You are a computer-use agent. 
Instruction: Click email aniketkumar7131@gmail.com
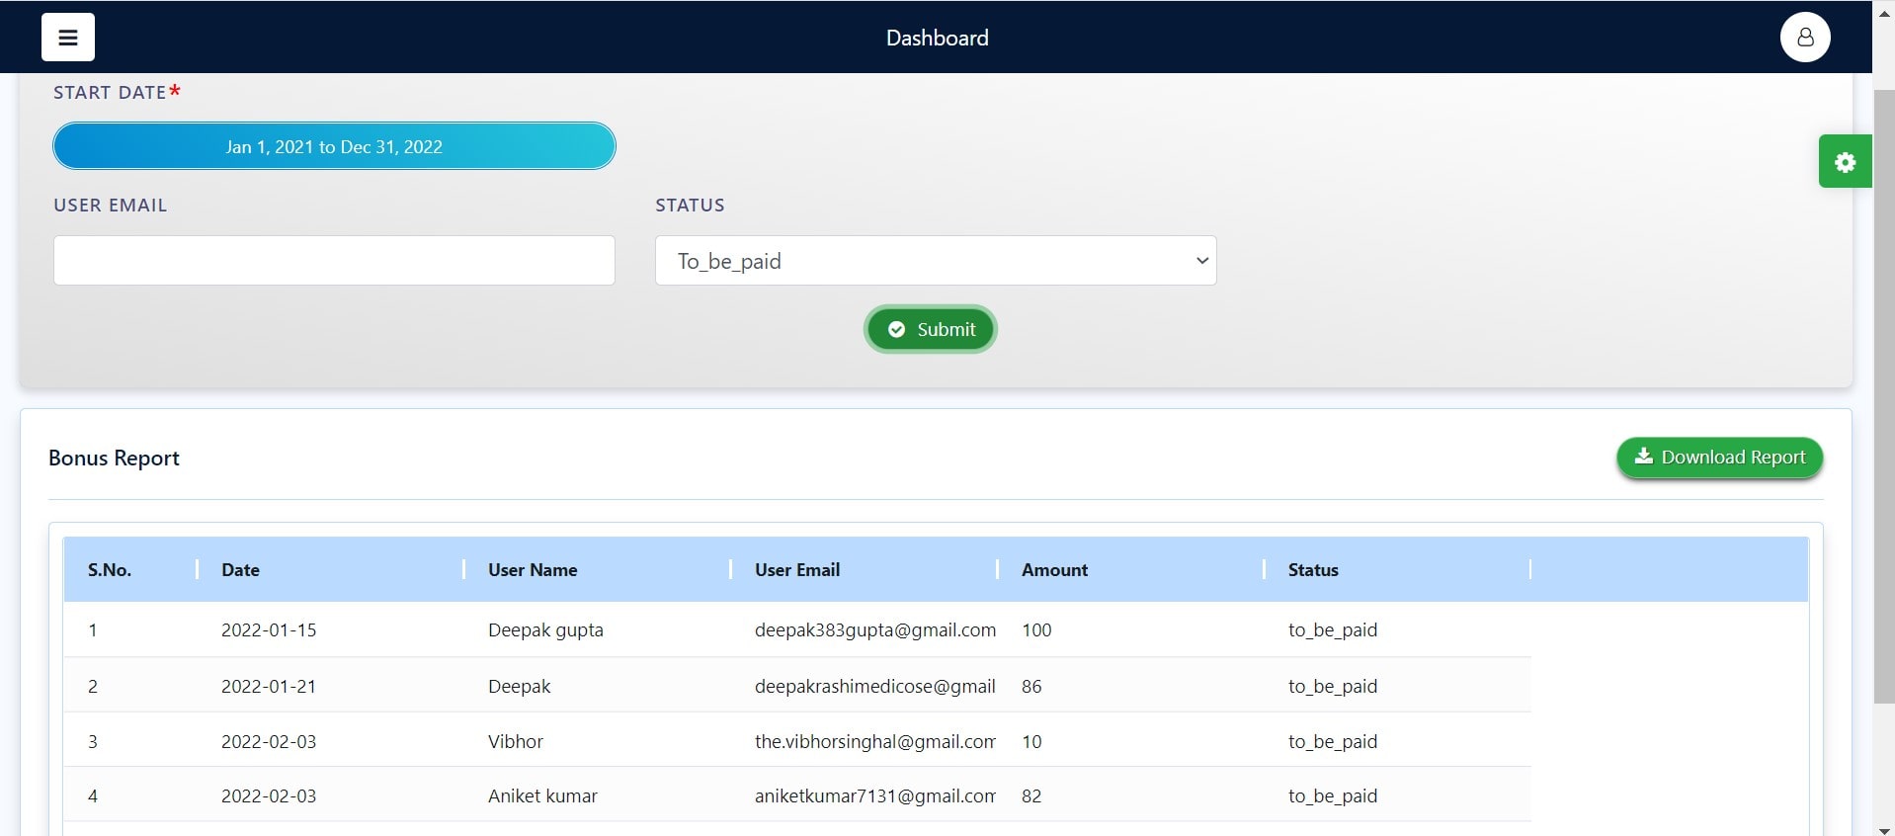click(x=875, y=796)
